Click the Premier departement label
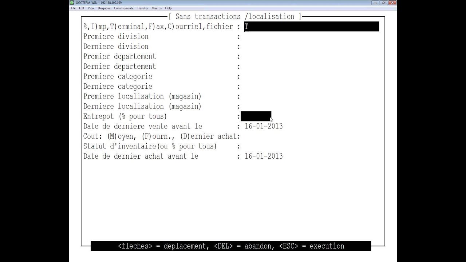 pos(119,57)
